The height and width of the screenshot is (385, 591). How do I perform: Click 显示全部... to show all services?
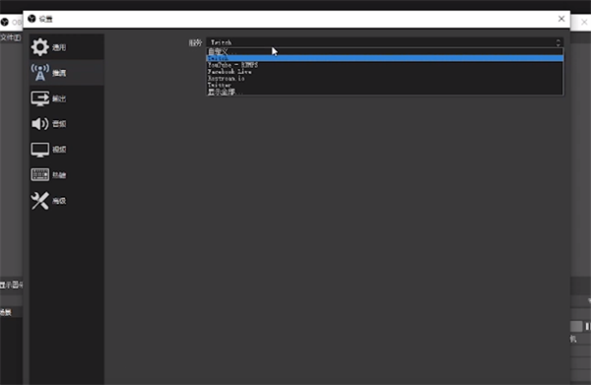tap(385, 92)
